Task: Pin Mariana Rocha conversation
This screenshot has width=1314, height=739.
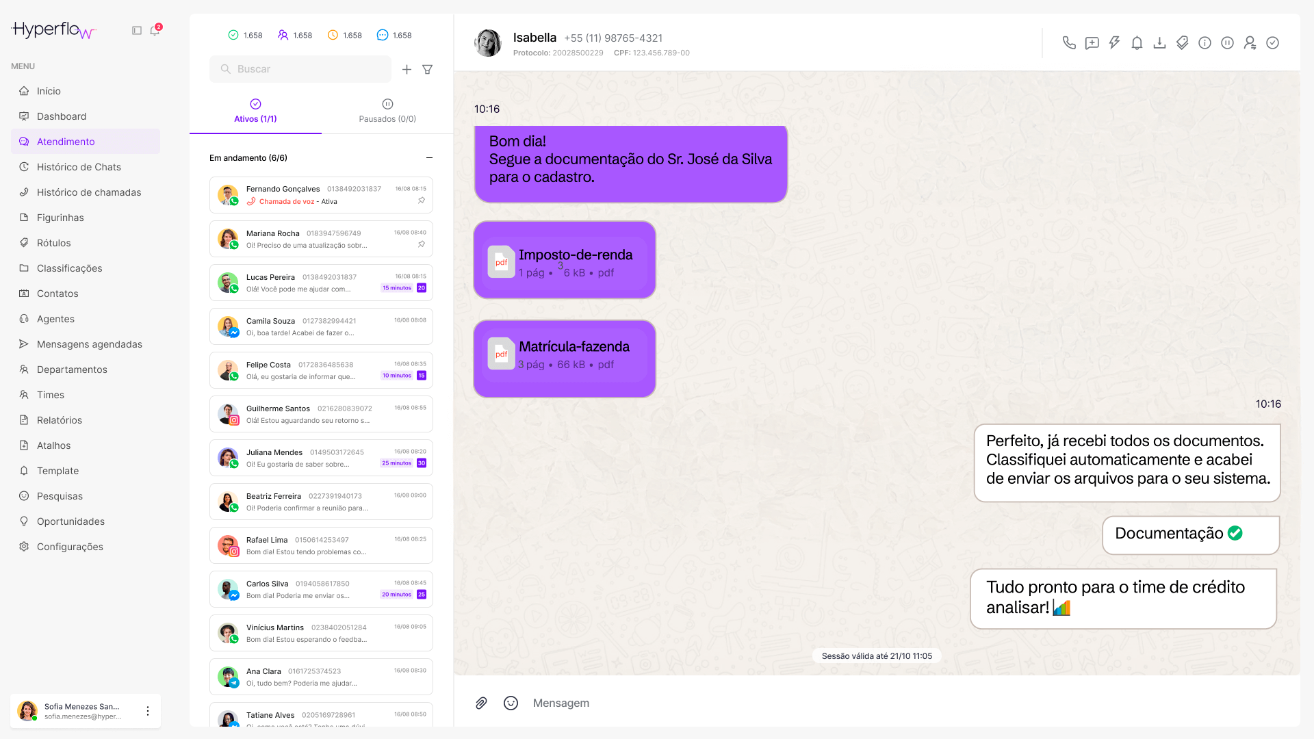Action: click(x=422, y=244)
